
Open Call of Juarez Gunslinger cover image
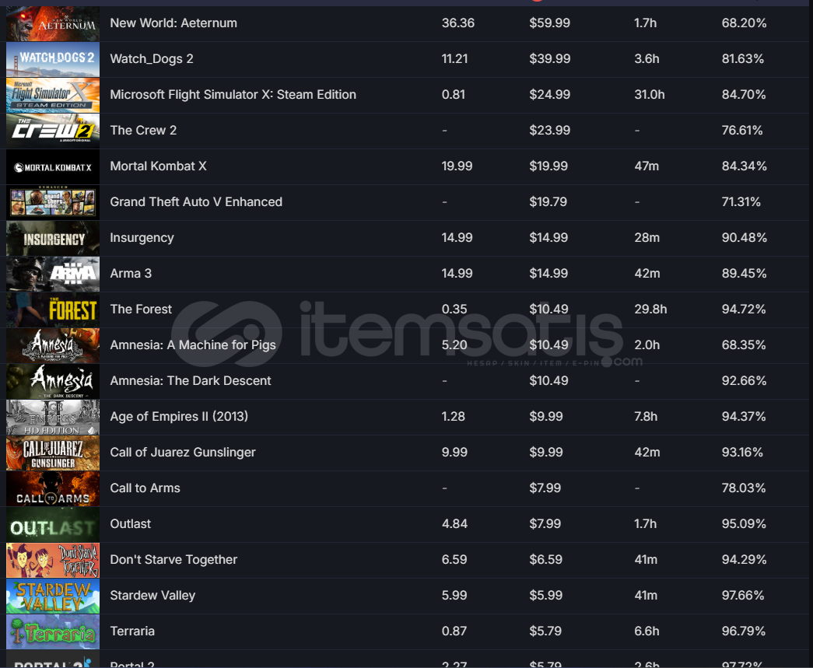pyautogui.click(x=53, y=453)
